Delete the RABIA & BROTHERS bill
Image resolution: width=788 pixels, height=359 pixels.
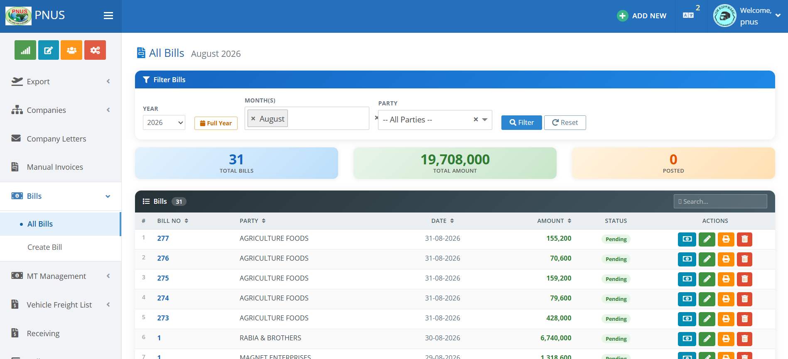tap(745, 339)
